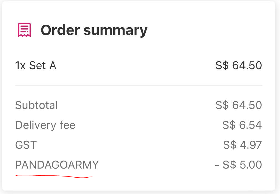280x194 pixels.
Task: Click the "1x" quantity of Set A
Action: (x=20, y=65)
